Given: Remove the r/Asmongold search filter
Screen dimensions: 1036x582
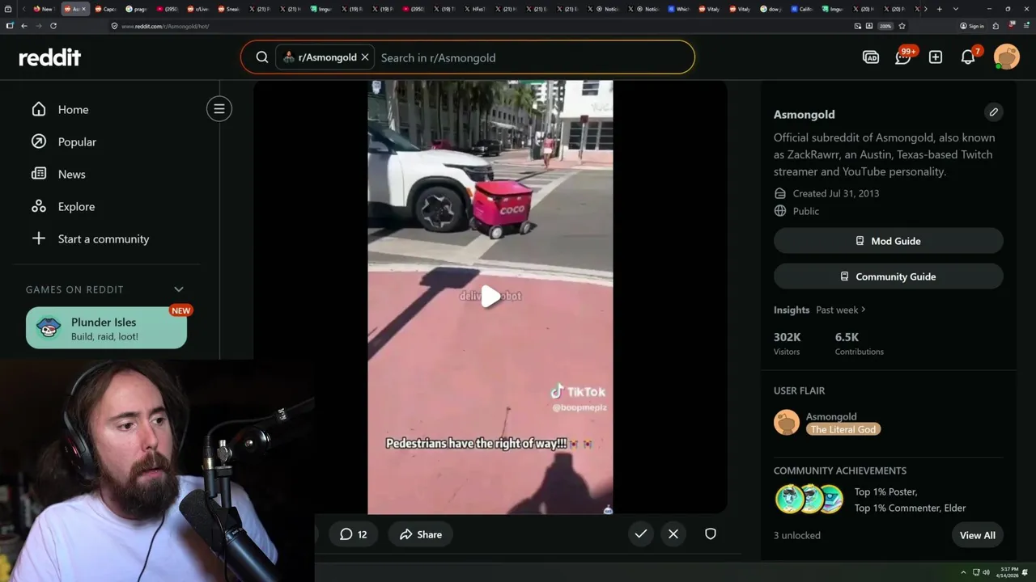Looking at the screenshot, I should (x=365, y=57).
